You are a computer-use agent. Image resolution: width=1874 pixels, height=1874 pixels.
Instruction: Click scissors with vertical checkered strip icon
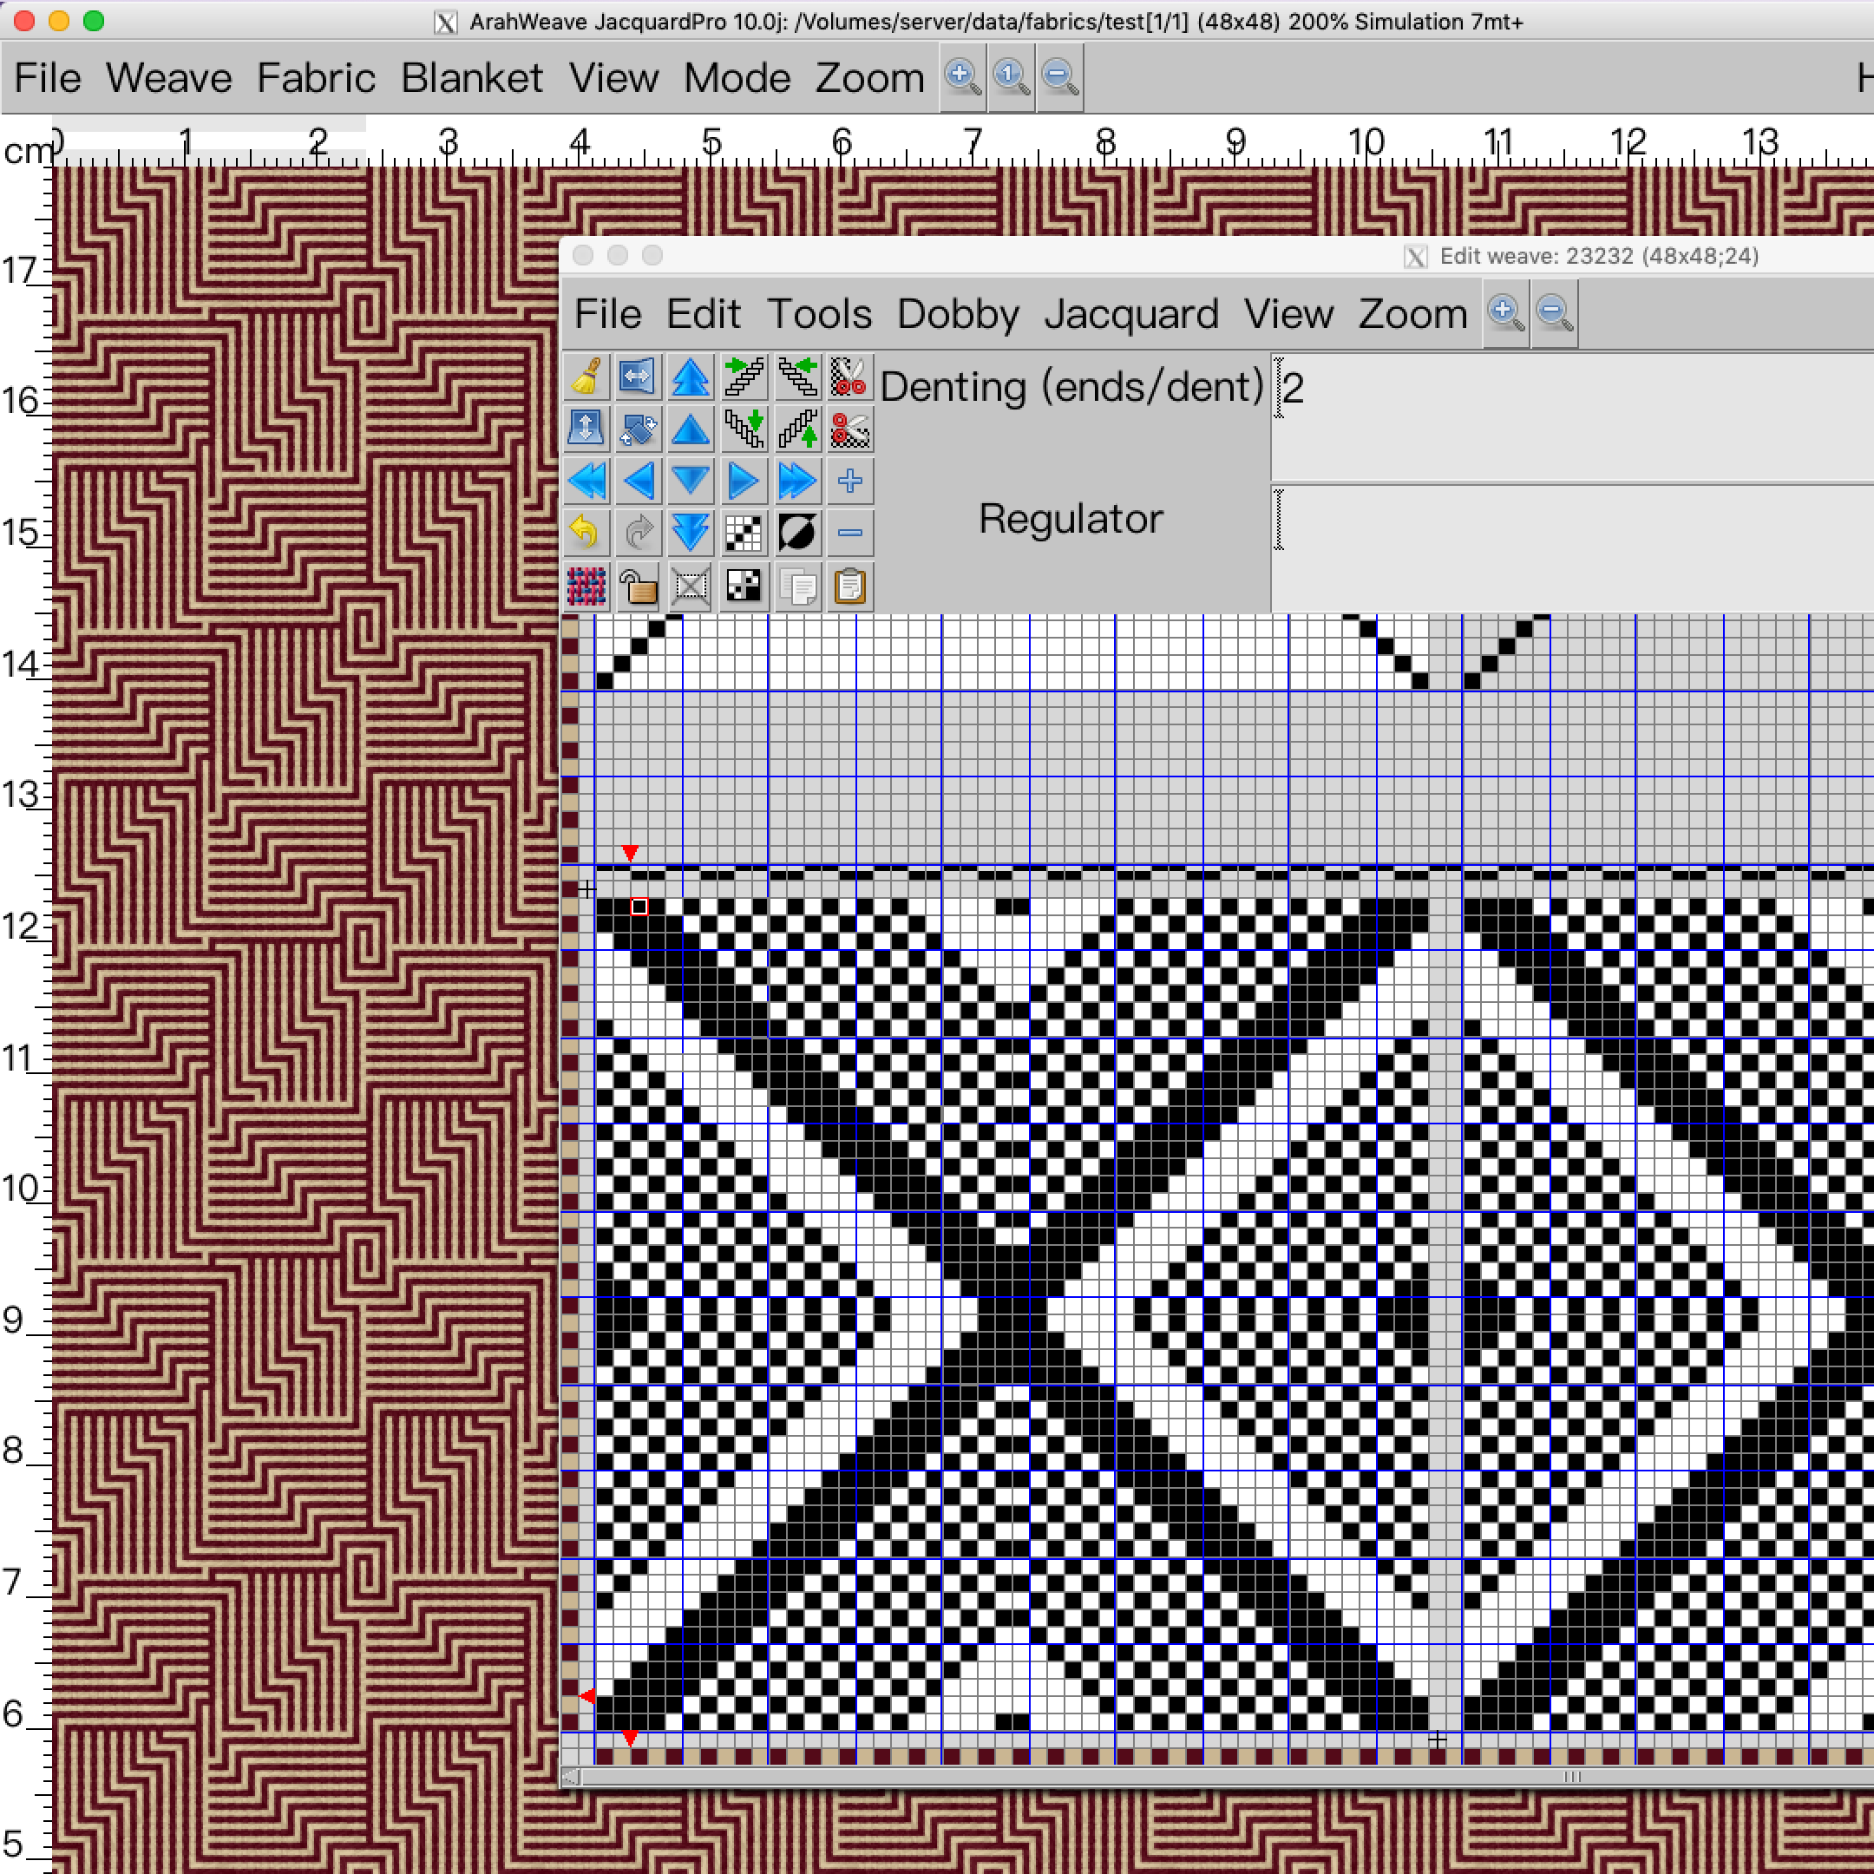[x=849, y=377]
